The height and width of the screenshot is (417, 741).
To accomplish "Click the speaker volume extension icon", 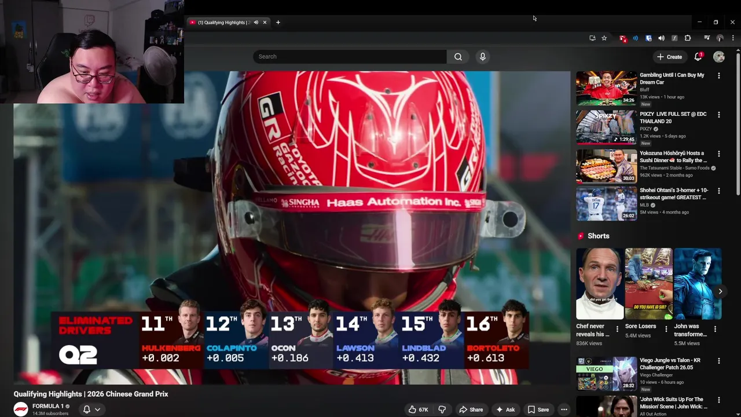I will pos(661,38).
